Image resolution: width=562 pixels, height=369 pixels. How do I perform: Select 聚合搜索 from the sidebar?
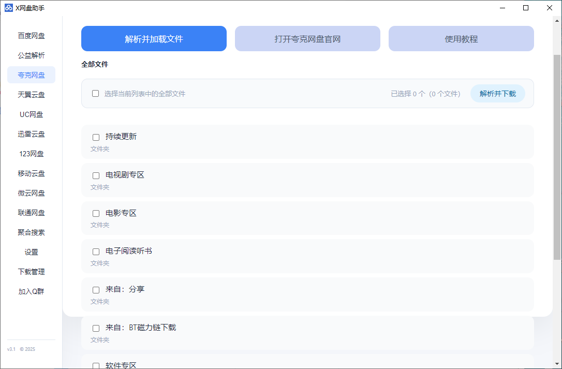coord(31,232)
